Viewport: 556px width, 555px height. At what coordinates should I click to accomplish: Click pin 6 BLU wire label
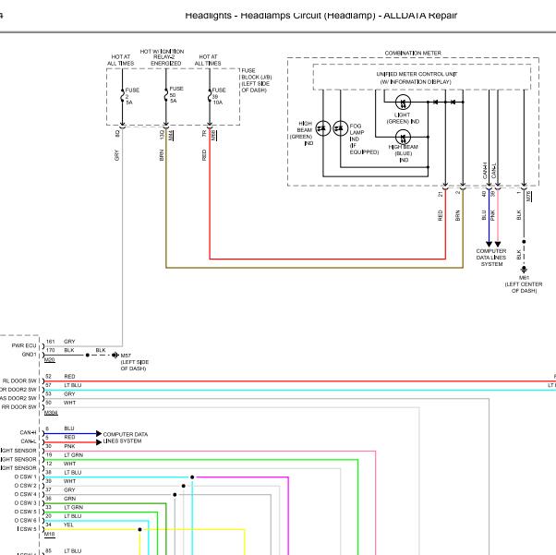click(x=60, y=428)
